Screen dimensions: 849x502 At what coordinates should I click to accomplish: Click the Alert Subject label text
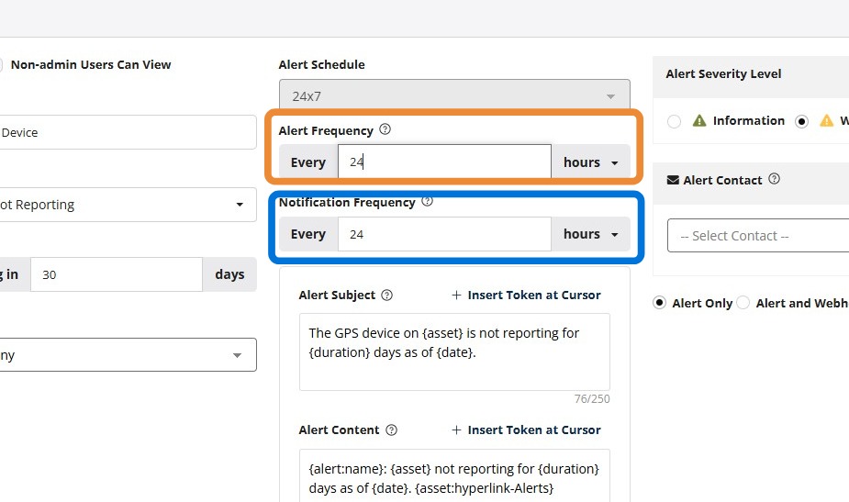337,296
